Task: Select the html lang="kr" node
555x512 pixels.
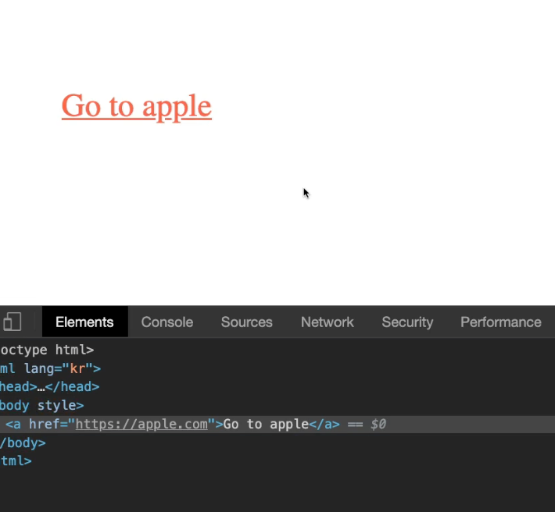Action: tap(50, 368)
